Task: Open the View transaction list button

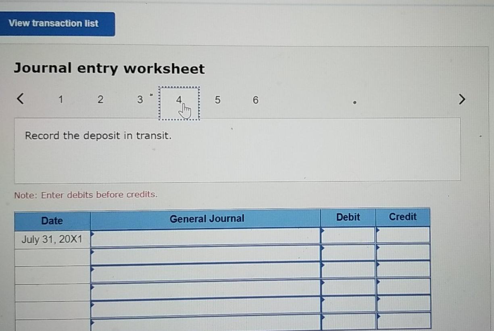Action: 57,24
